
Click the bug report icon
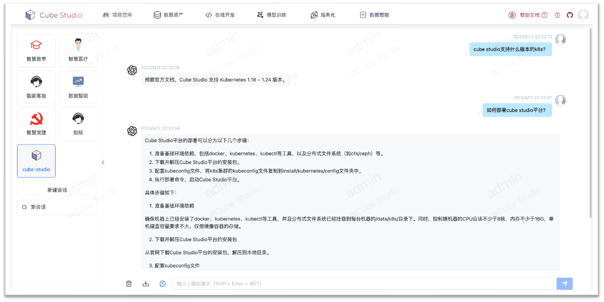point(557,15)
